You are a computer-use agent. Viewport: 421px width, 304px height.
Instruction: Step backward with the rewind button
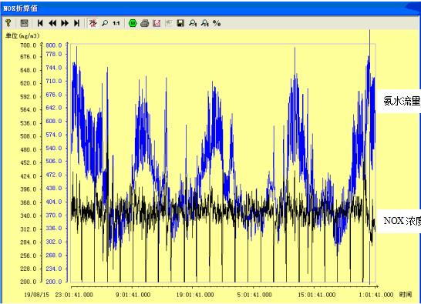52,23
